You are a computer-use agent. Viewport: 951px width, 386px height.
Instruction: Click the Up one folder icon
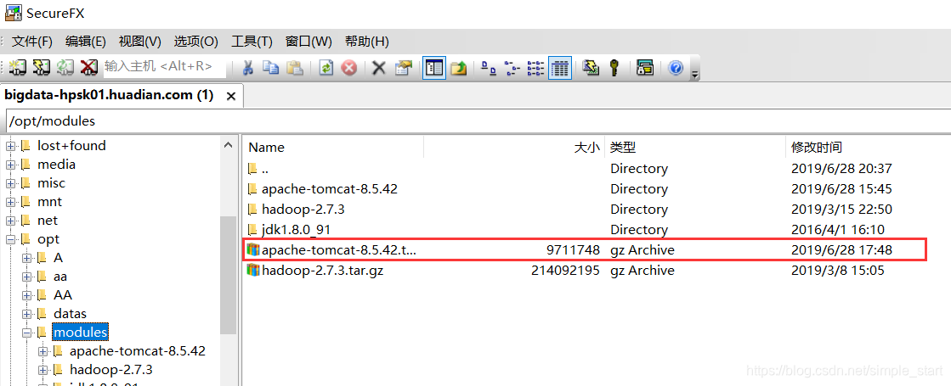pyautogui.click(x=459, y=67)
